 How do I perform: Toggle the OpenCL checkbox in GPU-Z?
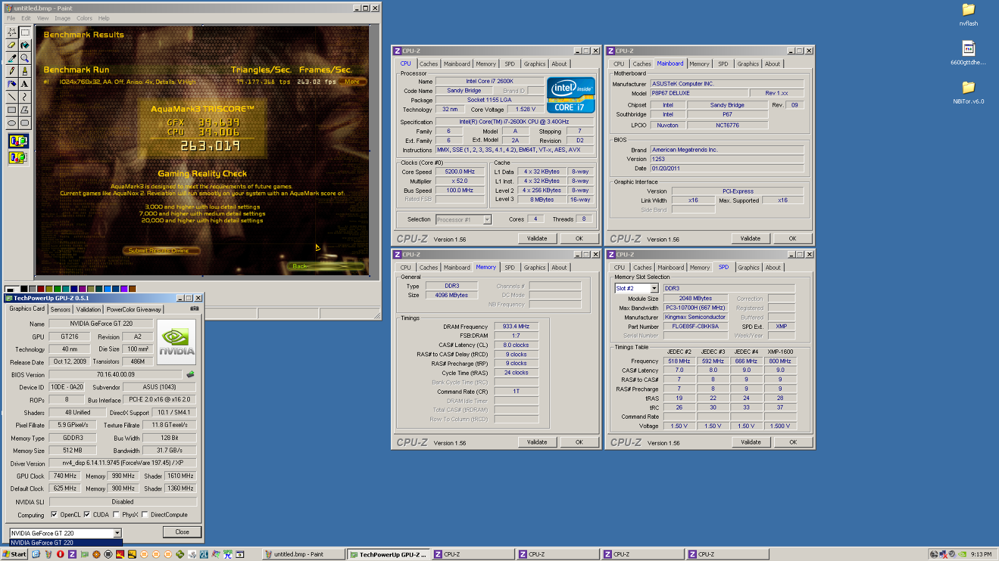(54, 515)
